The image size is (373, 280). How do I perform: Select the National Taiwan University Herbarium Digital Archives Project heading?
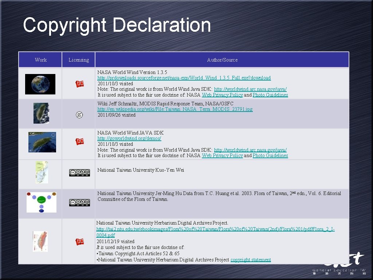click(162, 223)
